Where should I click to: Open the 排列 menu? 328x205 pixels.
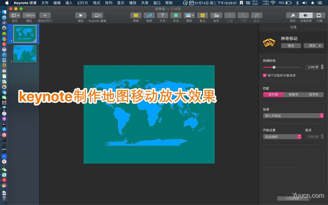[x=109, y=3]
